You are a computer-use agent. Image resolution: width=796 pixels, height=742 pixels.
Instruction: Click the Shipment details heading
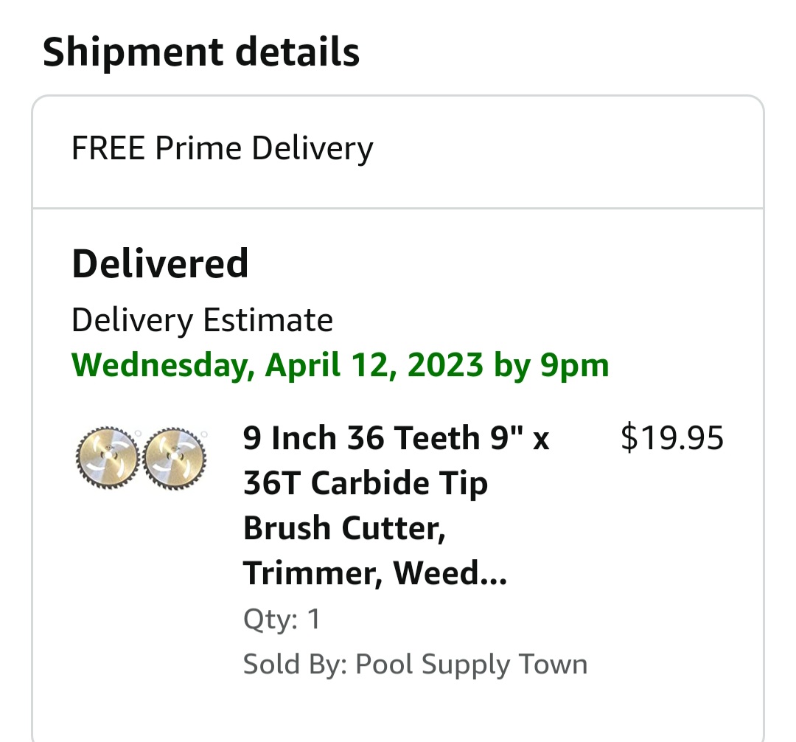click(201, 53)
